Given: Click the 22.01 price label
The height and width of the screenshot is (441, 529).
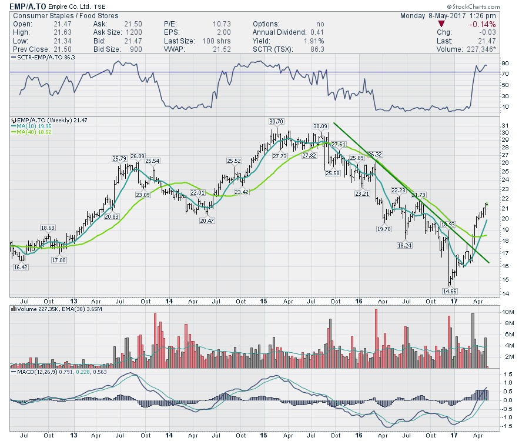Looking at the screenshot, I should [x=197, y=193].
